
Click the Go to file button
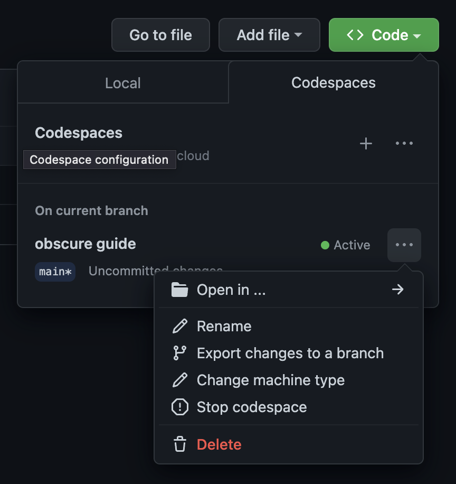tap(160, 35)
